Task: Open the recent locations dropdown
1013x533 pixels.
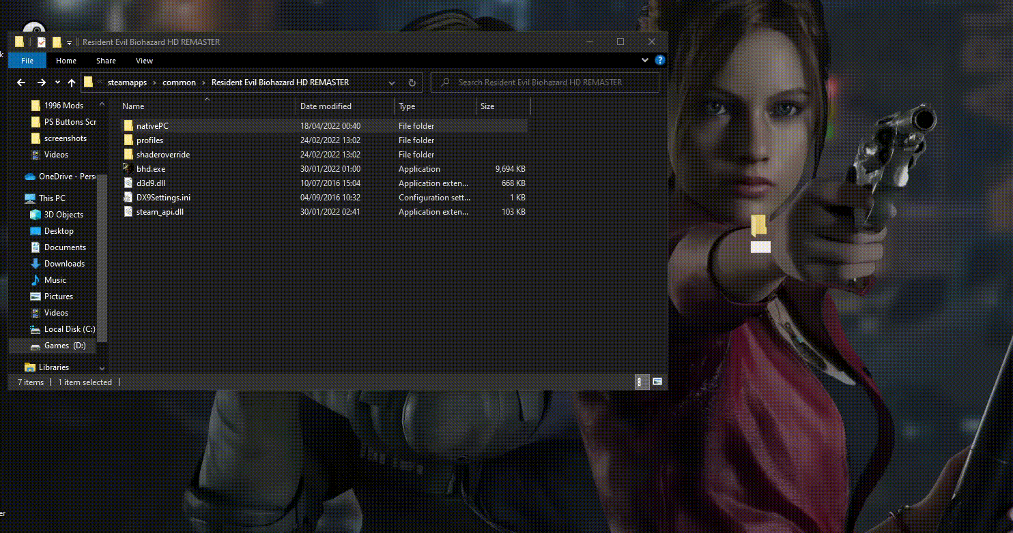Action: pyautogui.click(x=57, y=83)
